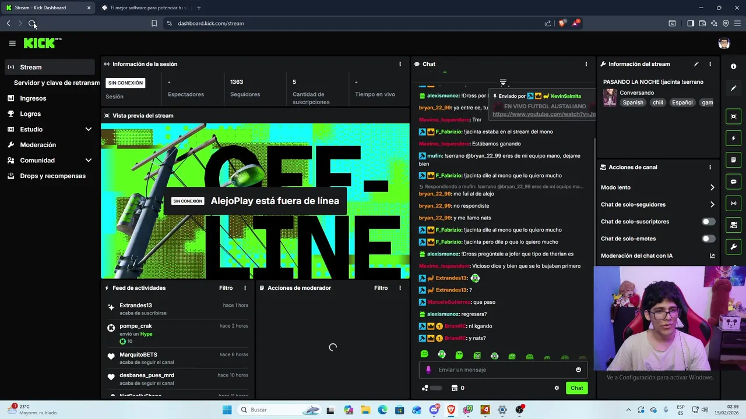Open options menu of Información de la sesión
746x419 pixels.
tap(400, 64)
